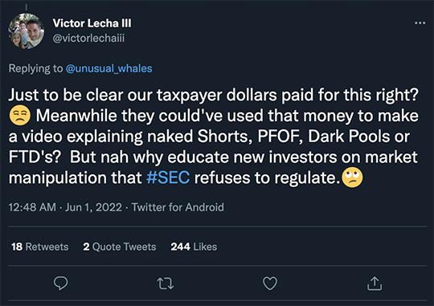Select the tweet body text paragraph
434x306 pixels.
(214, 136)
